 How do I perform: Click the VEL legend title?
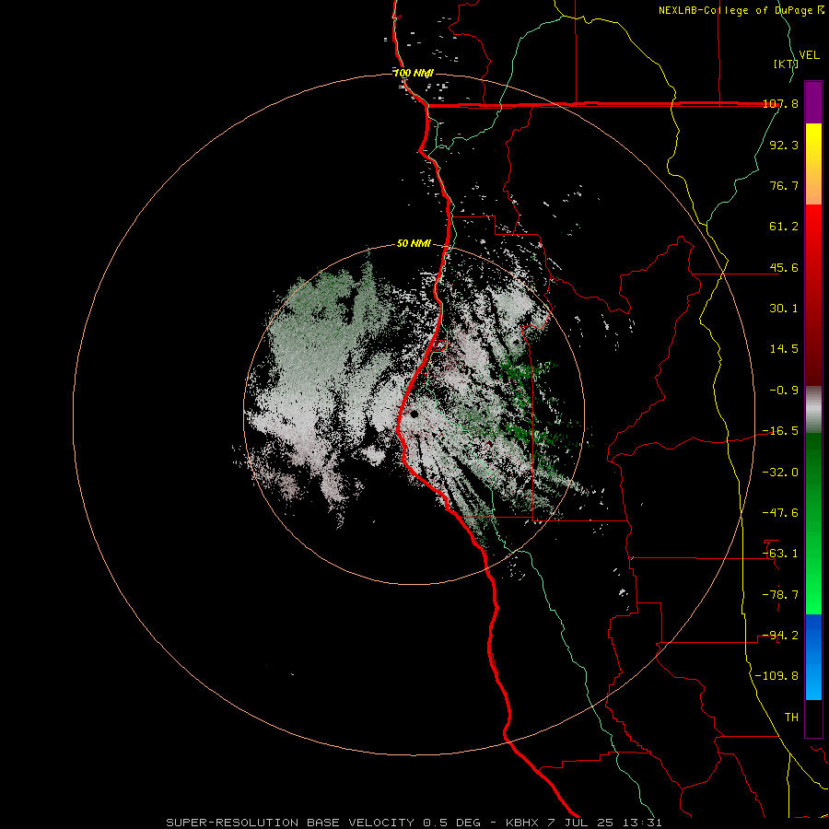(x=809, y=55)
